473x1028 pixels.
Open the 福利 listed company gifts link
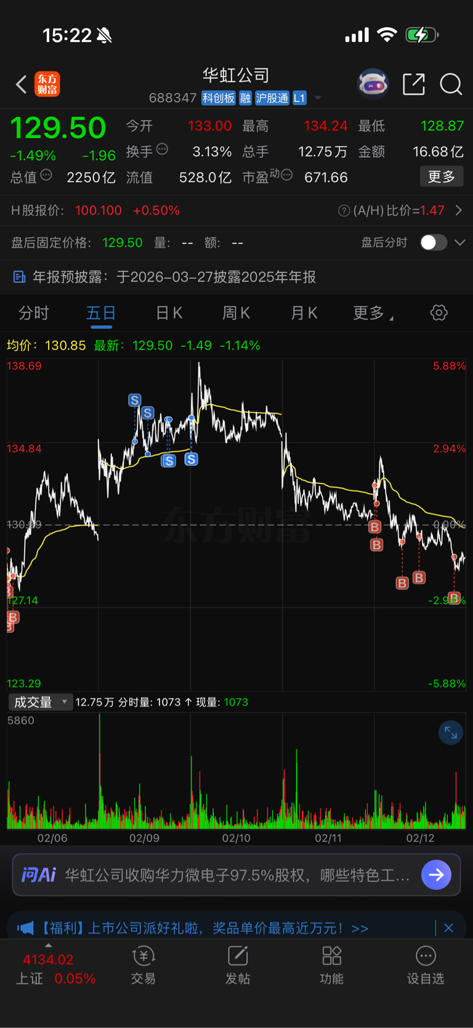point(204,928)
